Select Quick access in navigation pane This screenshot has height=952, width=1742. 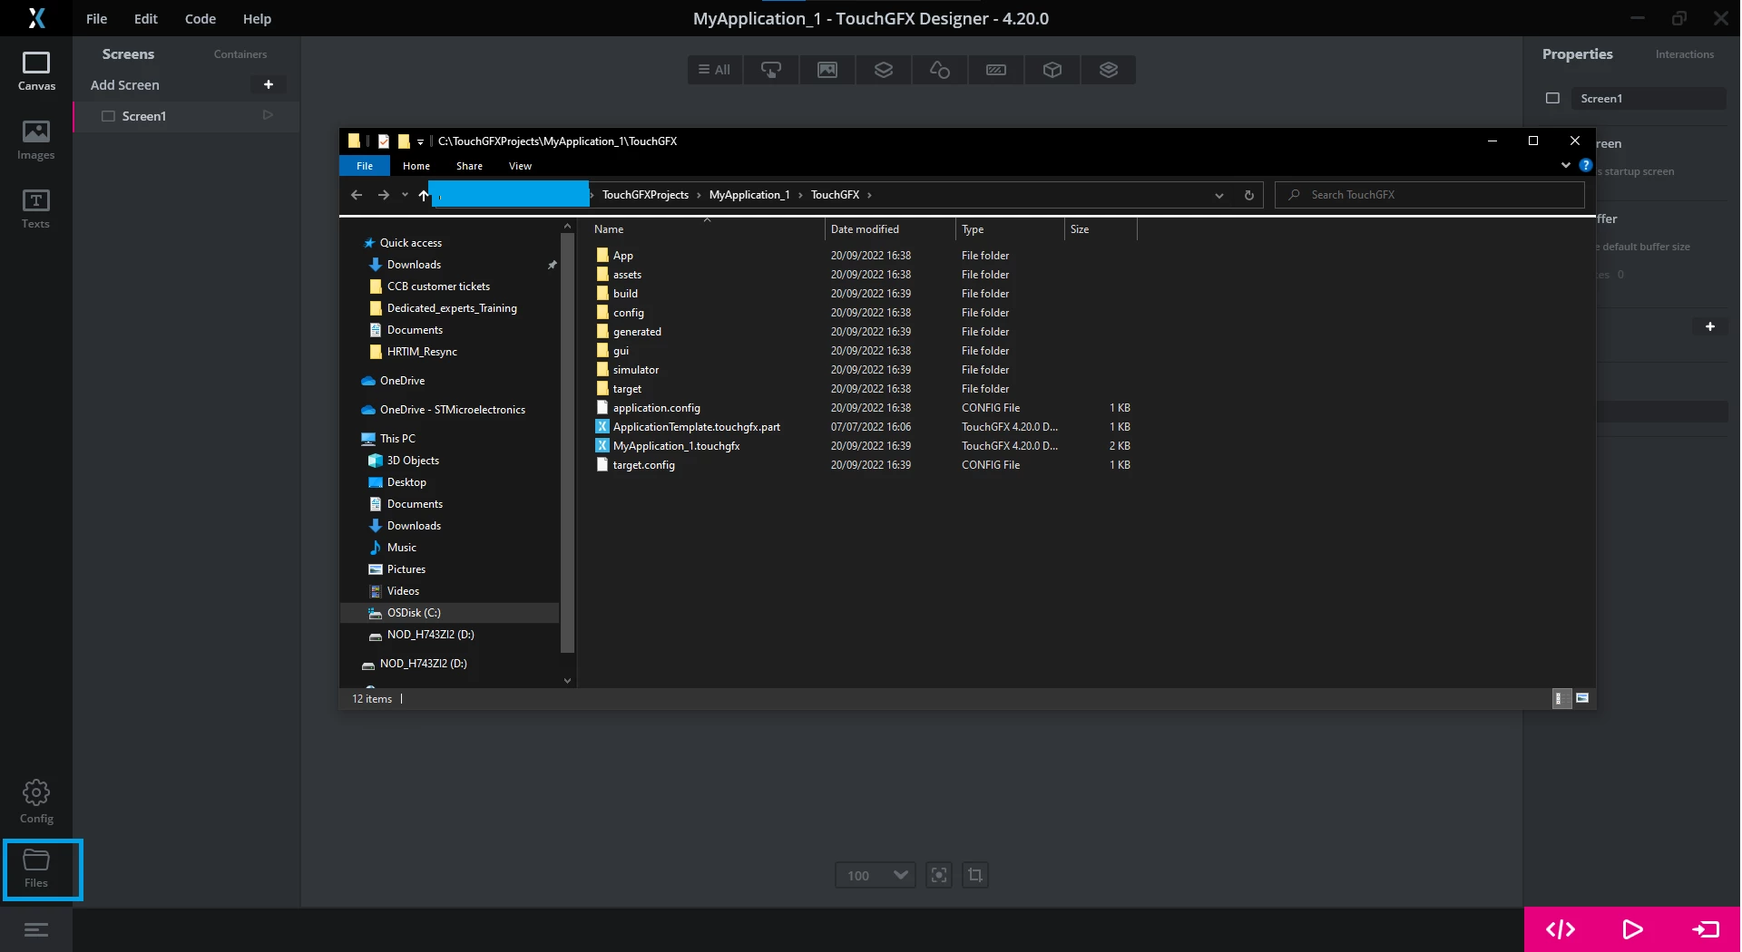coord(410,243)
